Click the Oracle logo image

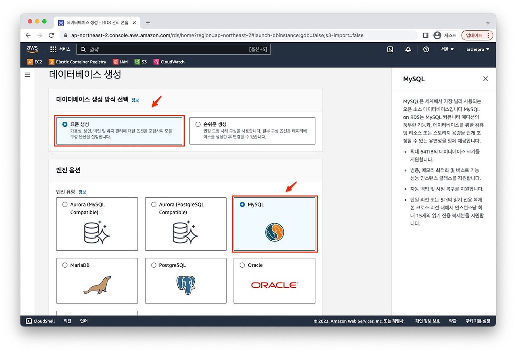click(275, 285)
